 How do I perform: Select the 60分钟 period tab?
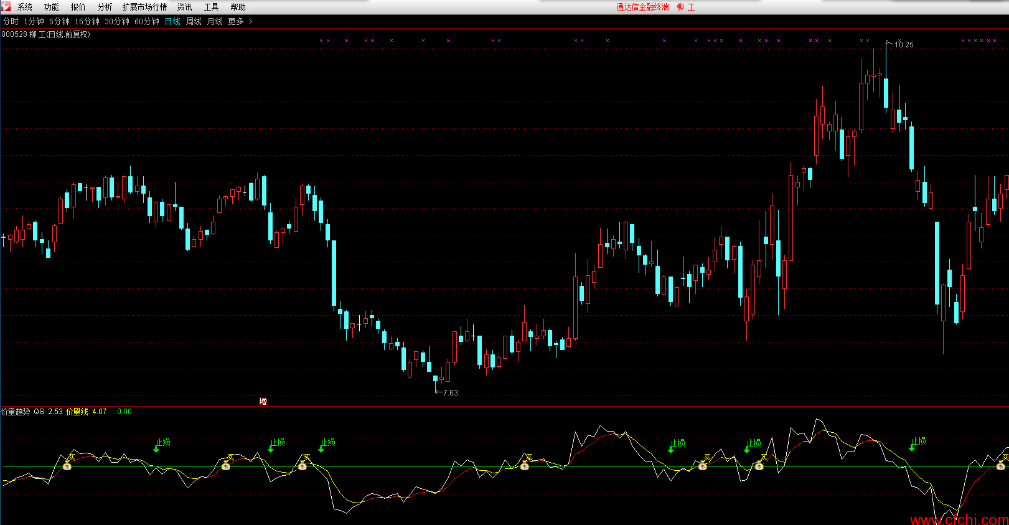pos(147,21)
